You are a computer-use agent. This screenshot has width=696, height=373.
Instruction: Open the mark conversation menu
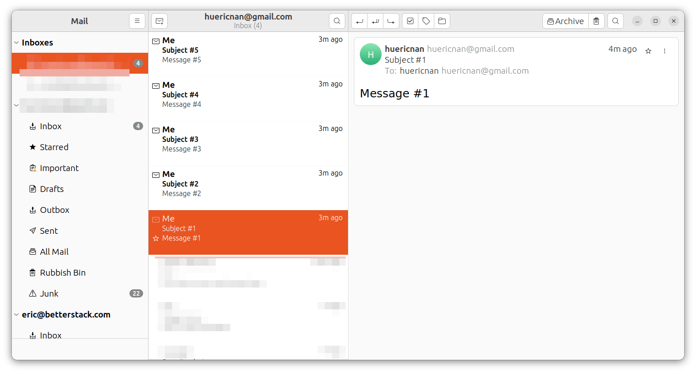point(410,21)
